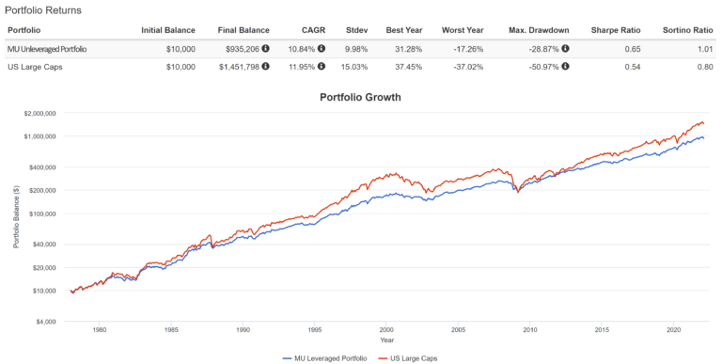
Task: Click the red legend line marker
Action: (383, 358)
